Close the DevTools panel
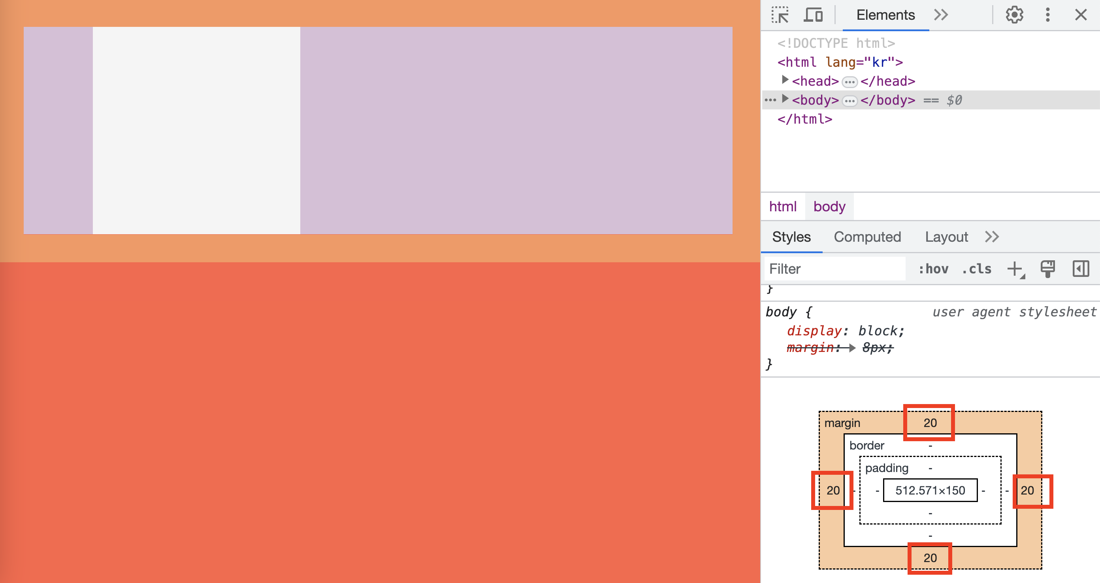The width and height of the screenshot is (1100, 583). [x=1081, y=15]
